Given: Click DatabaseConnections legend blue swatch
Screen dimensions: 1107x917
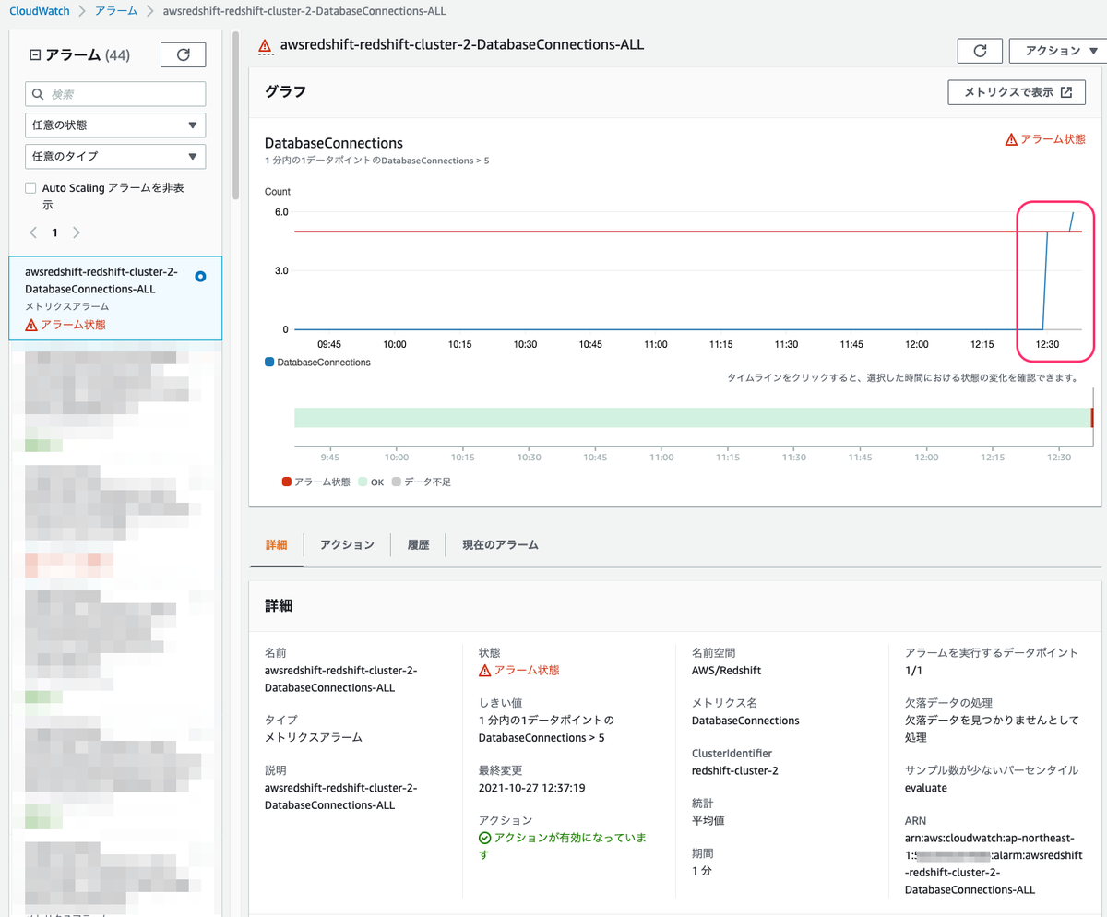Looking at the screenshot, I should (x=269, y=363).
